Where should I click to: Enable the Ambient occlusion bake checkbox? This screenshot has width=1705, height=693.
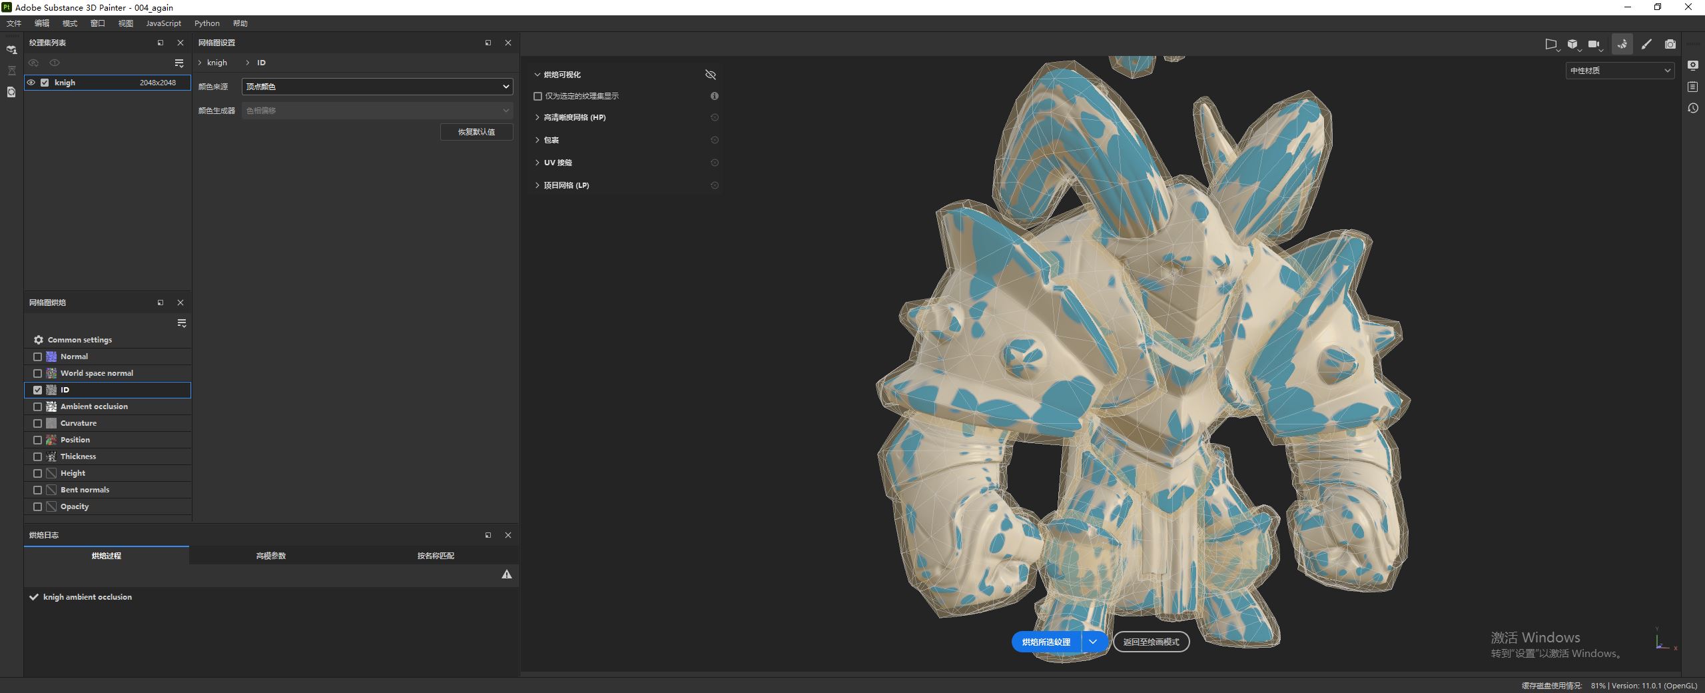pos(38,406)
